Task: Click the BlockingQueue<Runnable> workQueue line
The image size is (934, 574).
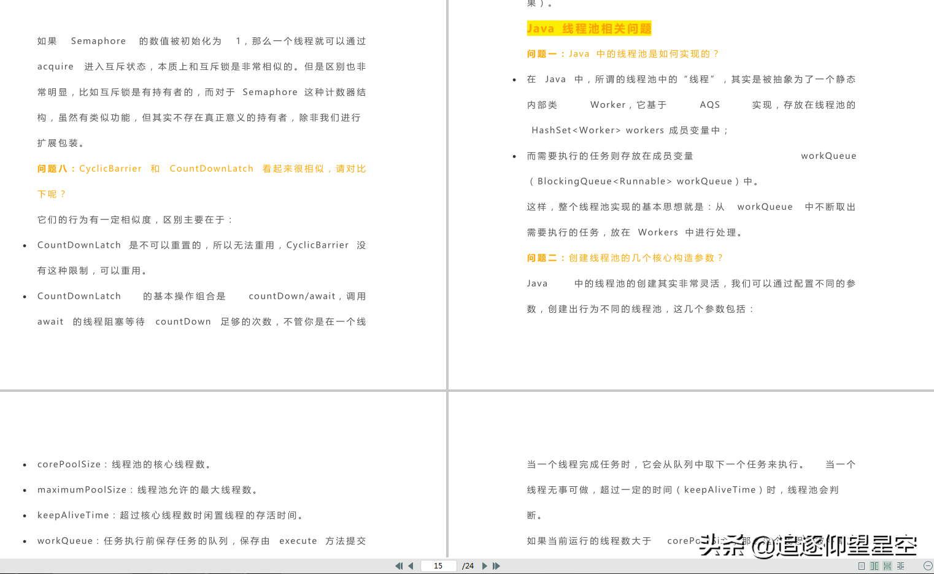Action: click(644, 182)
